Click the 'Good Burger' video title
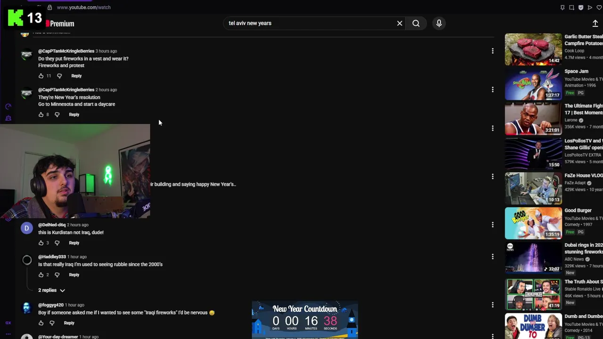The image size is (603, 339). click(x=578, y=210)
